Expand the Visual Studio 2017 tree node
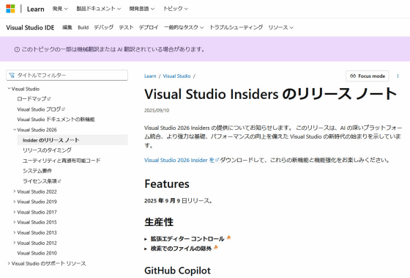Image resolution: width=410 pixels, height=278 pixels. click(x=15, y=212)
